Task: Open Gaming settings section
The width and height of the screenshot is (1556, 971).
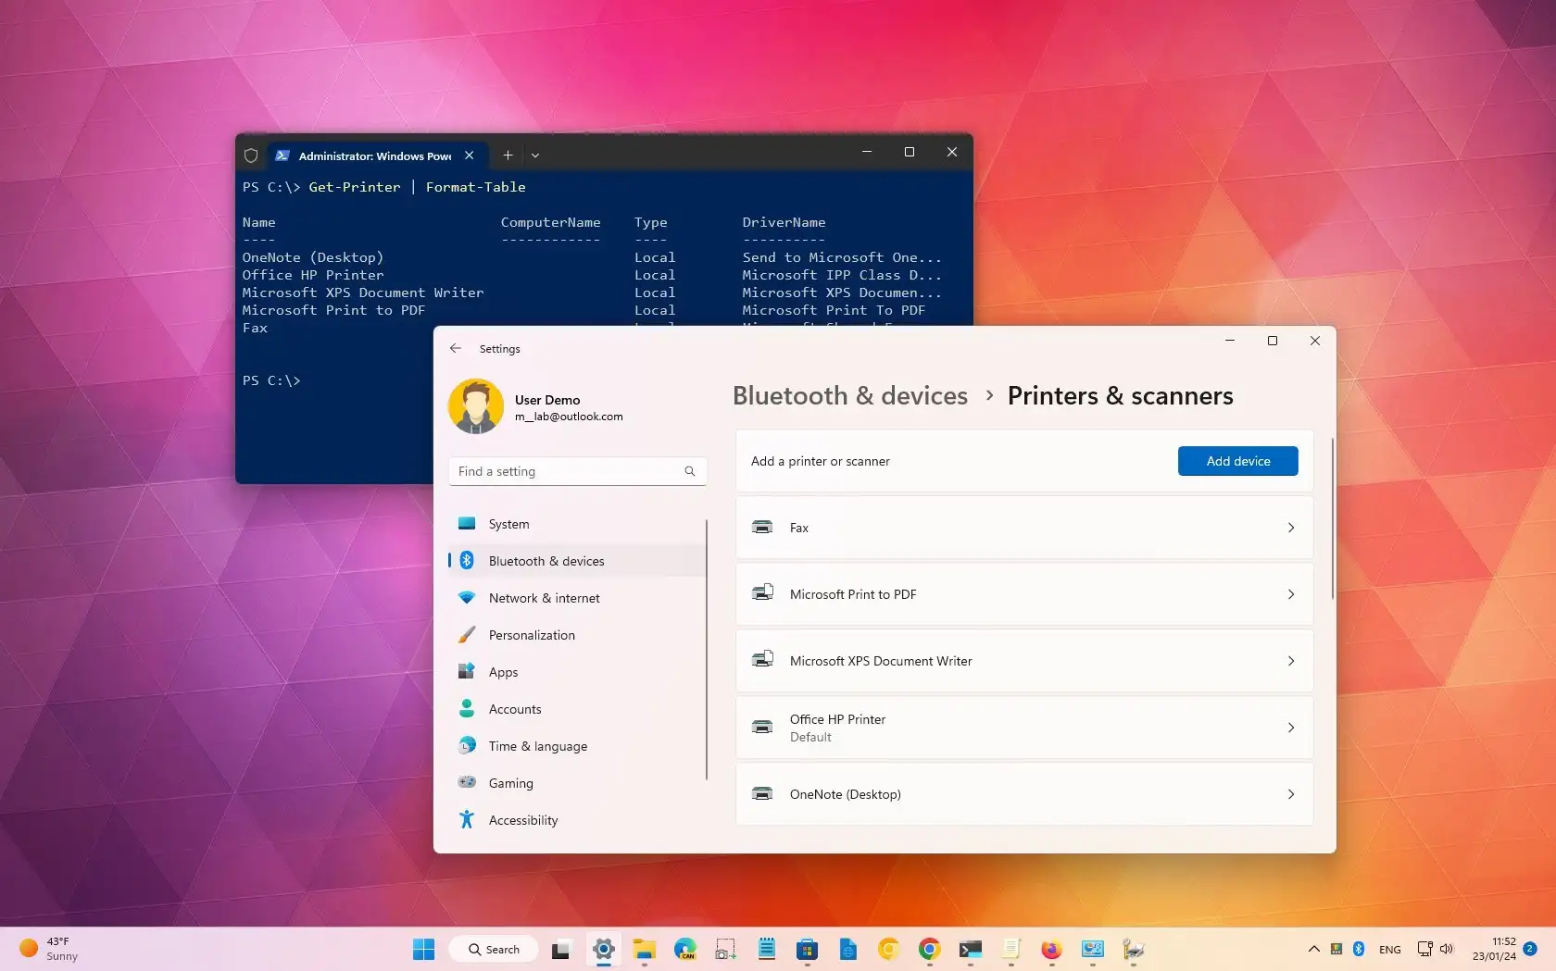Action: pos(510,782)
